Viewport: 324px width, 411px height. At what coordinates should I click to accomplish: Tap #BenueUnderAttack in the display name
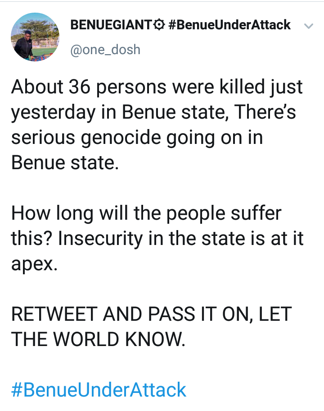(x=229, y=25)
